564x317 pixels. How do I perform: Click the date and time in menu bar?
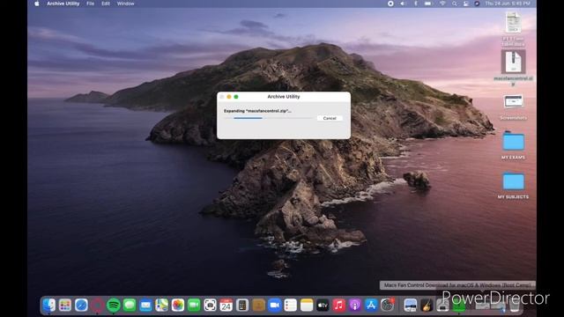(508, 4)
